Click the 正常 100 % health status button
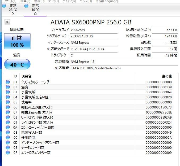Screen dimensions: 180x166 (x=17, y=41)
